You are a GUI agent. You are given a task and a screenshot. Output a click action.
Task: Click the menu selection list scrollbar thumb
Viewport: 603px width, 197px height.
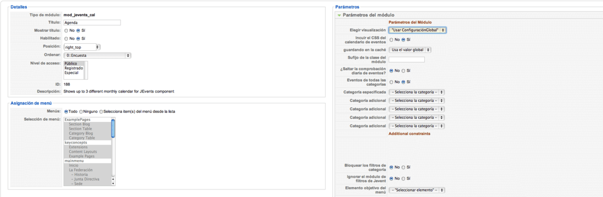[113, 128]
